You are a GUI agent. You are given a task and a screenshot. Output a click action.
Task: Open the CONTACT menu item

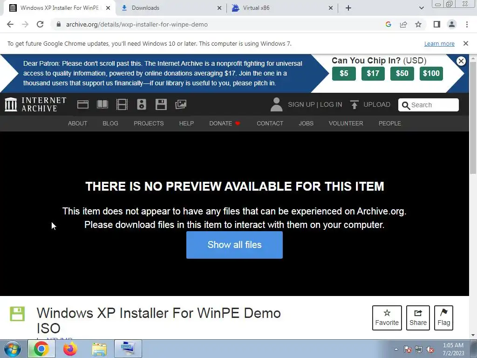point(270,123)
